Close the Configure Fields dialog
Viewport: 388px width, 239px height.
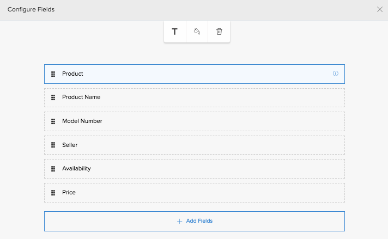tap(380, 9)
